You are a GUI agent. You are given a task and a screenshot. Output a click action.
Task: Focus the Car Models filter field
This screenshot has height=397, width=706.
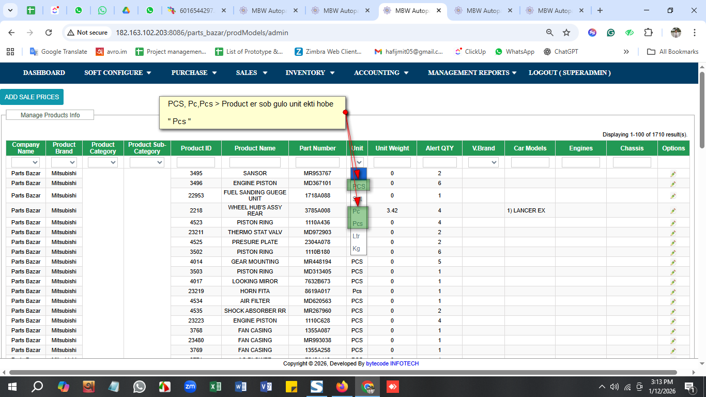[530, 162]
